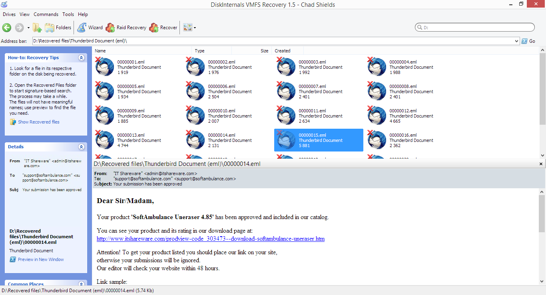546x295 pixels.
Task: Sort files by the Created column
Action: coord(288,51)
